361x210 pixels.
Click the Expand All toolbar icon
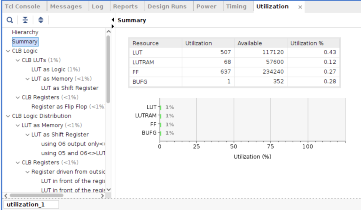coord(40,20)
